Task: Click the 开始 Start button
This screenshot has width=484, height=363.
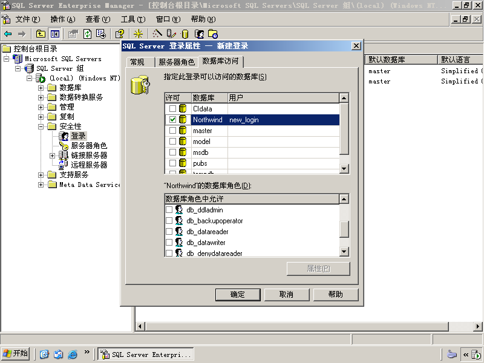Action: (15, 353)
